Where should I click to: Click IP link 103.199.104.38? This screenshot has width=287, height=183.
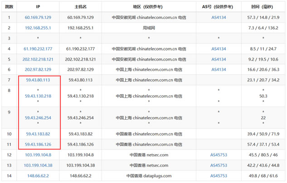coord(38,165)
